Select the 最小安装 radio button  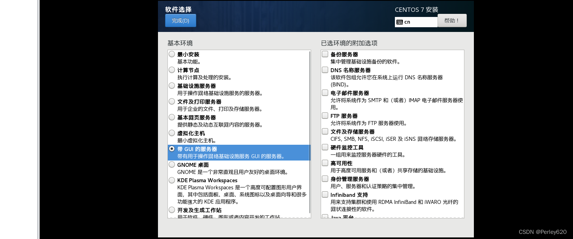[172, 54]
